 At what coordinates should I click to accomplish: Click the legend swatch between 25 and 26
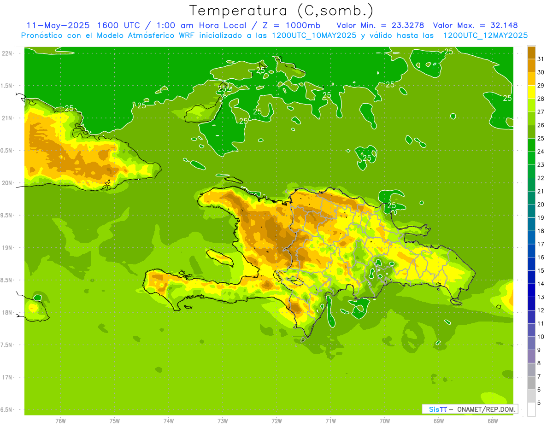point(531,132)
